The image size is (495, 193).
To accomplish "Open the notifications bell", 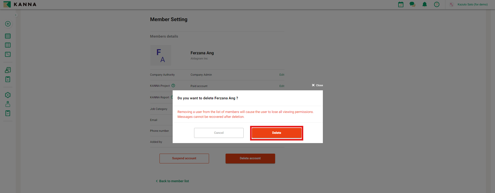I will click(x=425, y=4).
